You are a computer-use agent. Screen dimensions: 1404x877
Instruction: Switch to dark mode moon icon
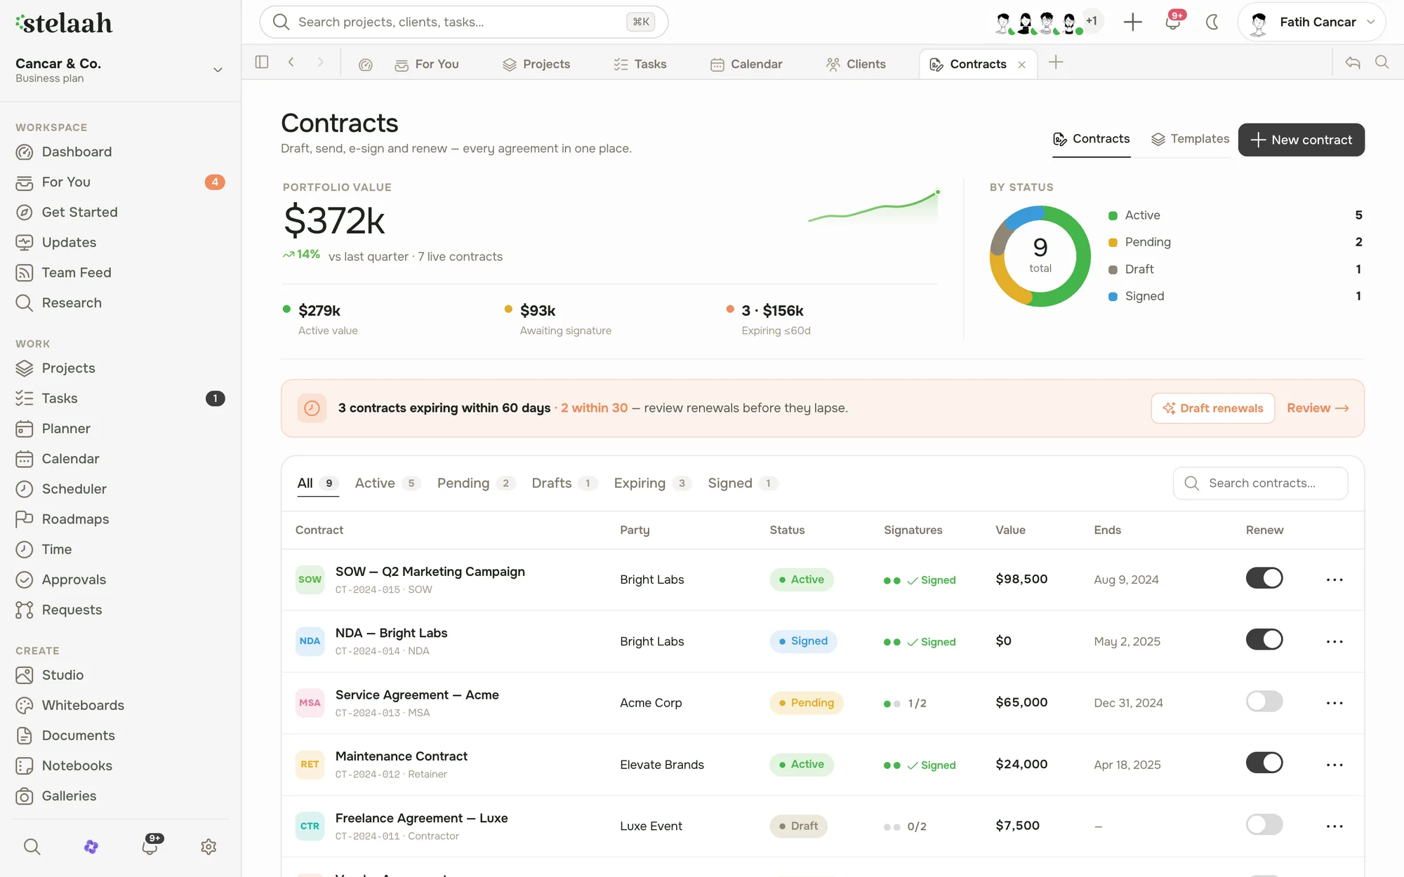click(x=1212, y=22)
